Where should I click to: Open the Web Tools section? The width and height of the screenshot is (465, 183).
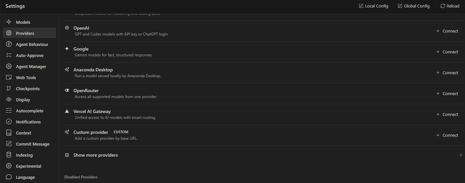[x=29, y=77]
